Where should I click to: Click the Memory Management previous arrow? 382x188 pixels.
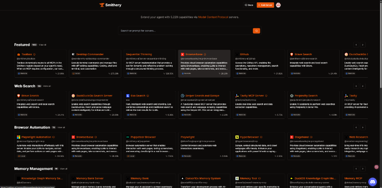click(356, 168)
